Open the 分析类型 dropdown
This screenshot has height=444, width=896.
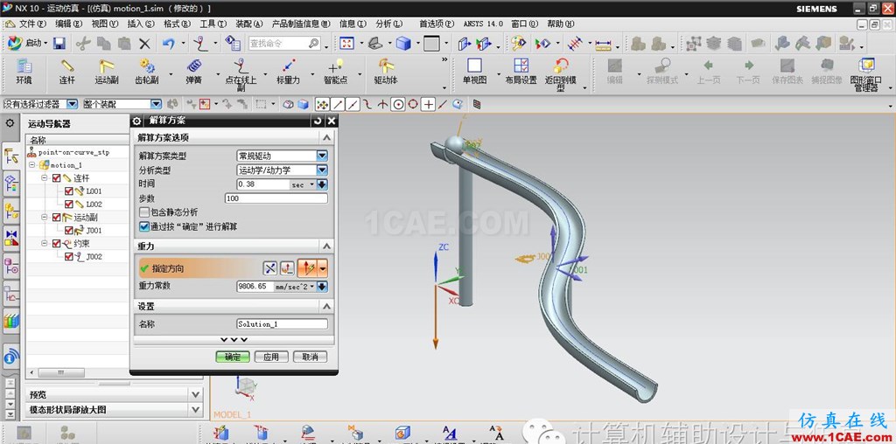322,170
